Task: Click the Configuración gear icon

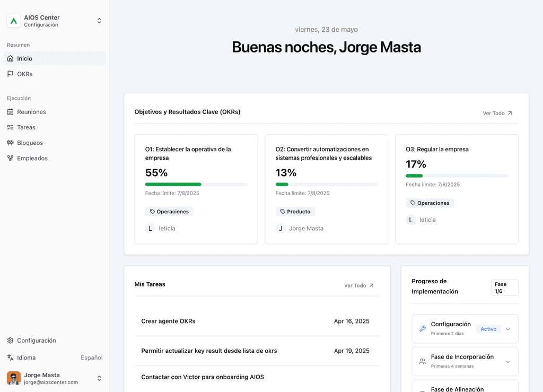Action: (12, 340)
